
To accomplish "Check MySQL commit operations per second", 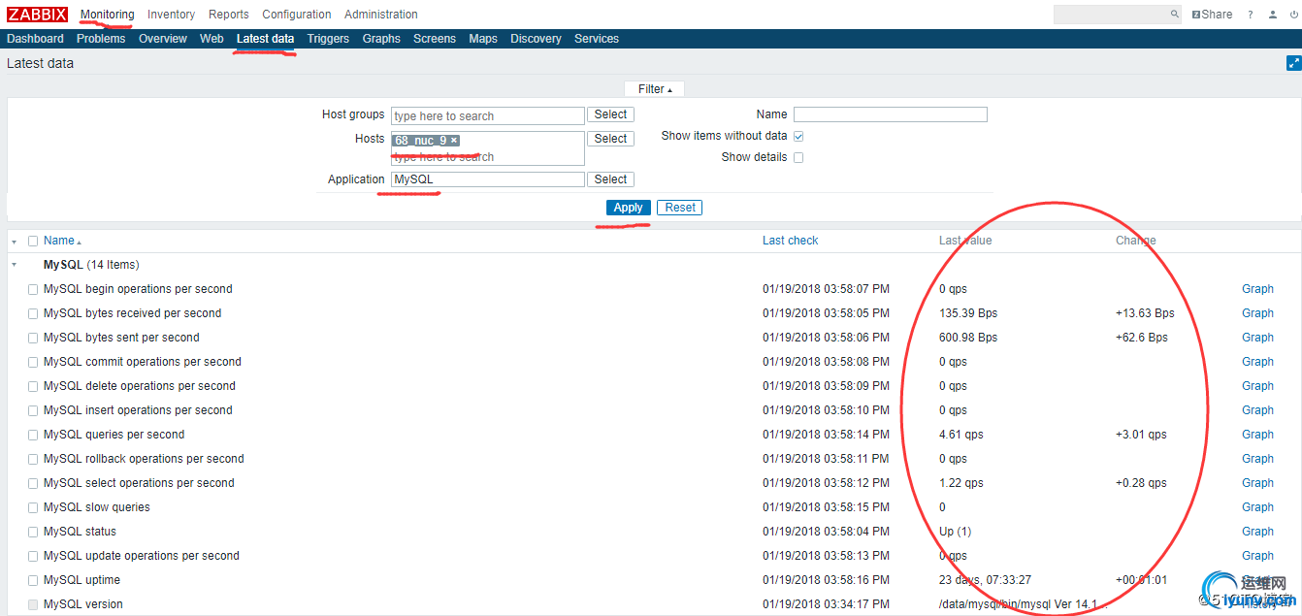I will [33, 362].
